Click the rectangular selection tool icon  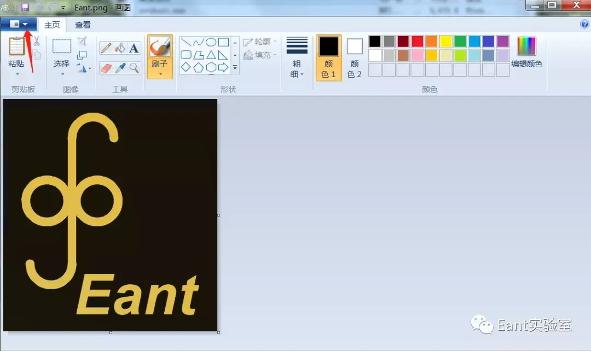(62, 46)
